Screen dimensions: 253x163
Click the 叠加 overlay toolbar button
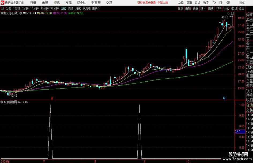click(188, 8)
